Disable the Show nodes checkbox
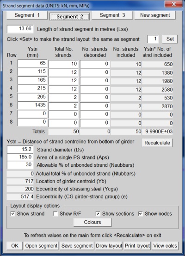This screenshot has width=185, height=256. pos(141,214)
